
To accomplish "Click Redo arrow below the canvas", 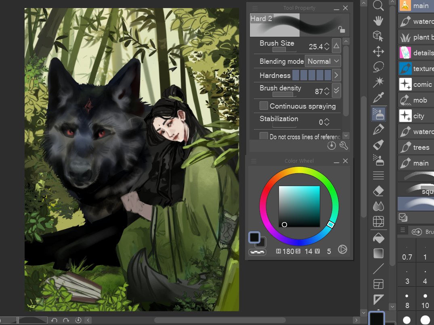I will point(66,320).
